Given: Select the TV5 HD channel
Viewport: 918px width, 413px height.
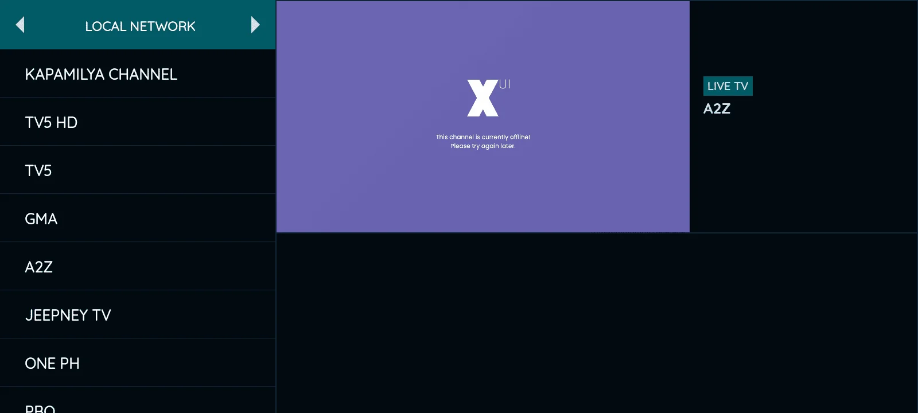Looking at the screenshot, I should click(x=138, y=122).
